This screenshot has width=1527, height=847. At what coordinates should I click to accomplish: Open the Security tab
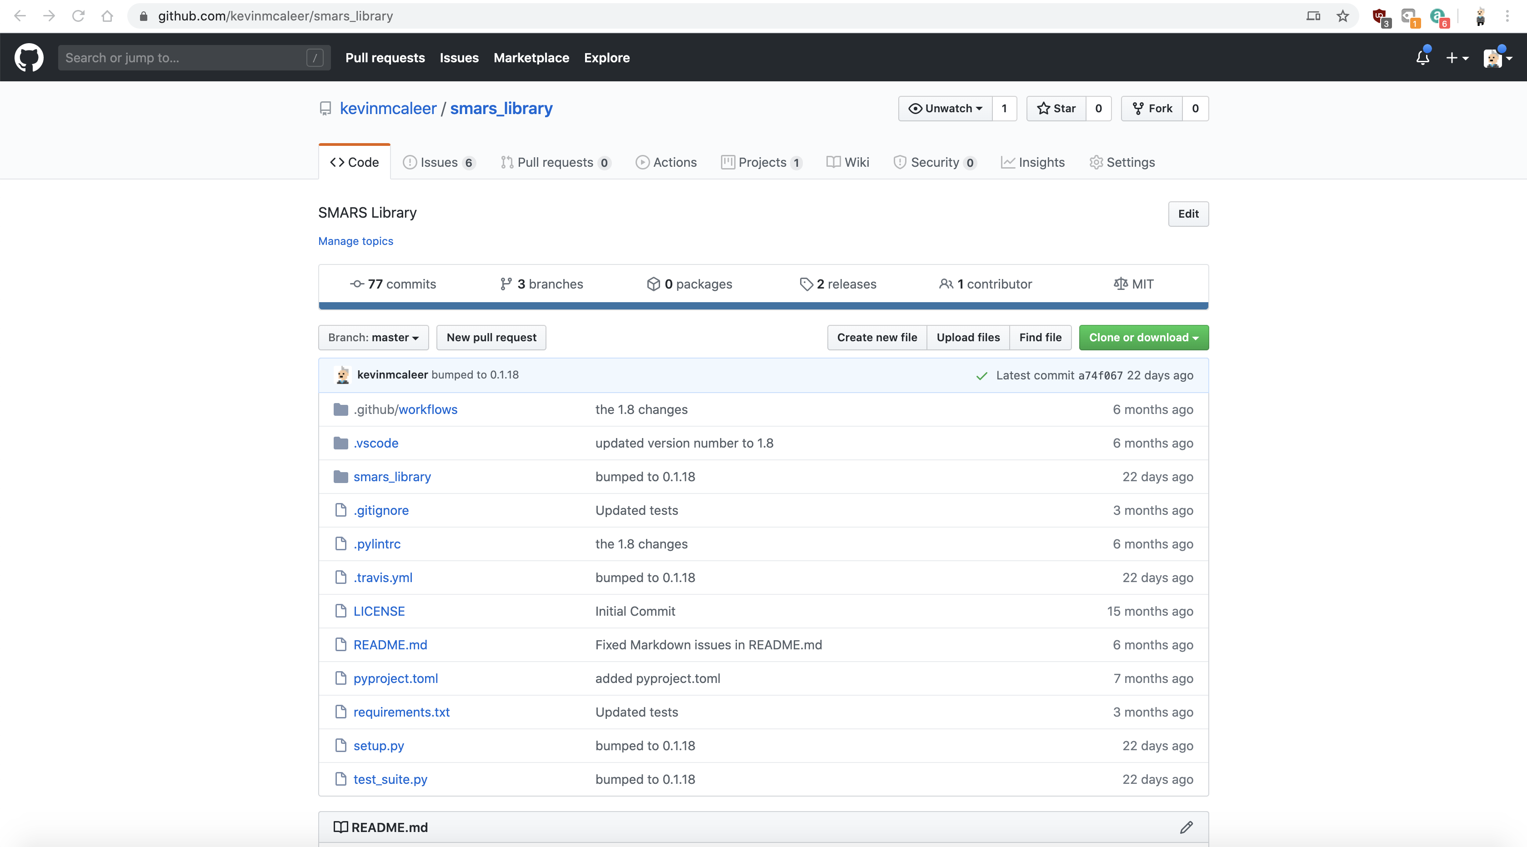coord(935,162)
